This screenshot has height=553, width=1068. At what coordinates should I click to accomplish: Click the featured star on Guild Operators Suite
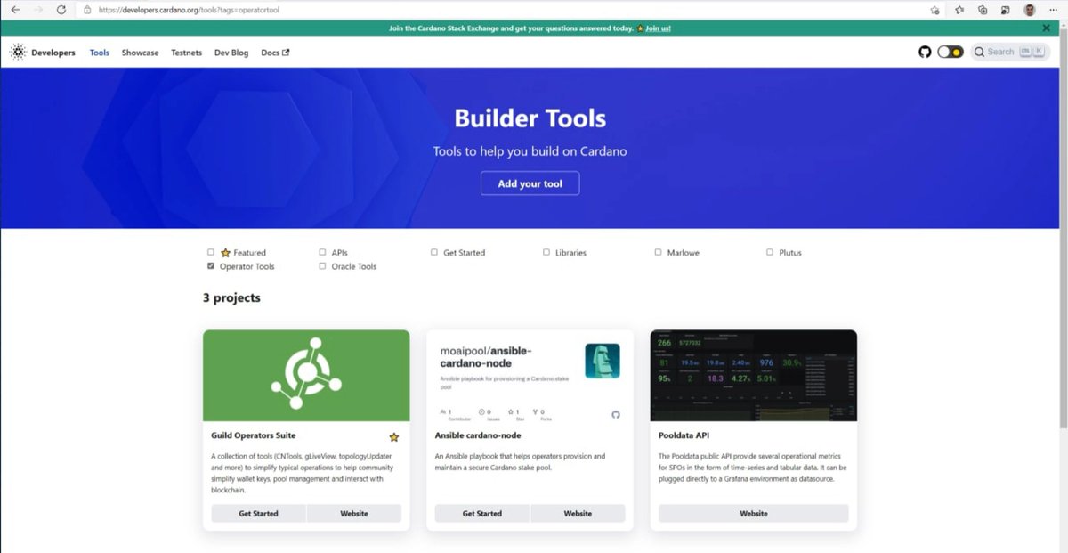394,437
